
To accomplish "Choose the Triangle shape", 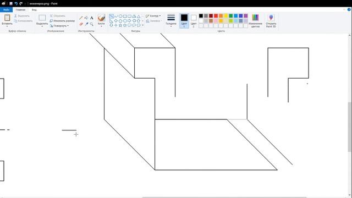I will click(139, 16).
